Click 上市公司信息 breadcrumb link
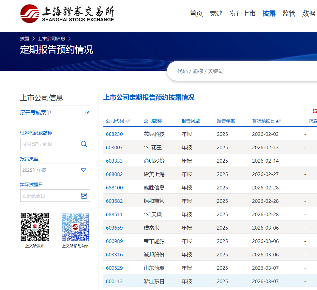This screenshot has height=290, width=317. [x=52, y=39]
